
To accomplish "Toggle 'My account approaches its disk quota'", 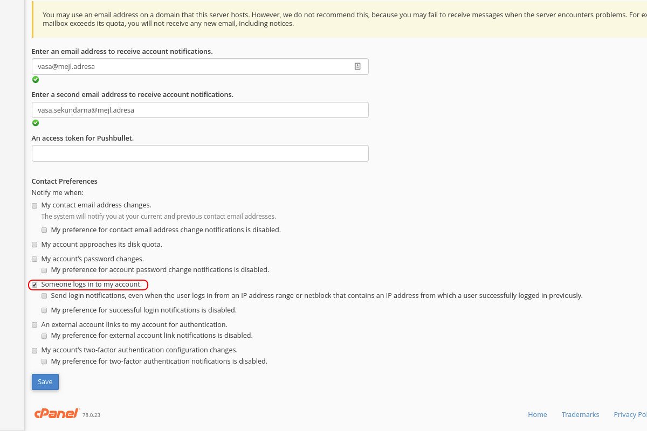I will (35, 245).
